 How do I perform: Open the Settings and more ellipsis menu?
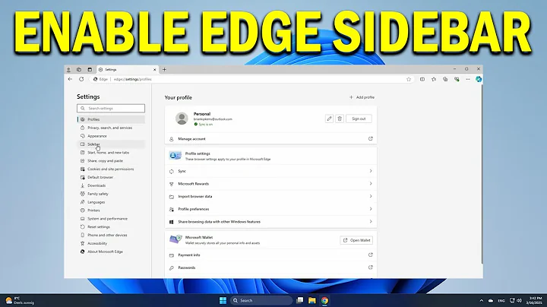pyautogui.click(x=468, y=79)
